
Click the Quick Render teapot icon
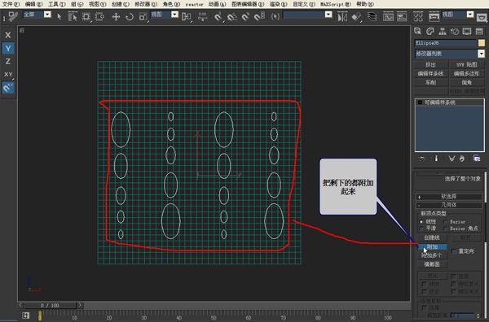(x=482, y=16)
